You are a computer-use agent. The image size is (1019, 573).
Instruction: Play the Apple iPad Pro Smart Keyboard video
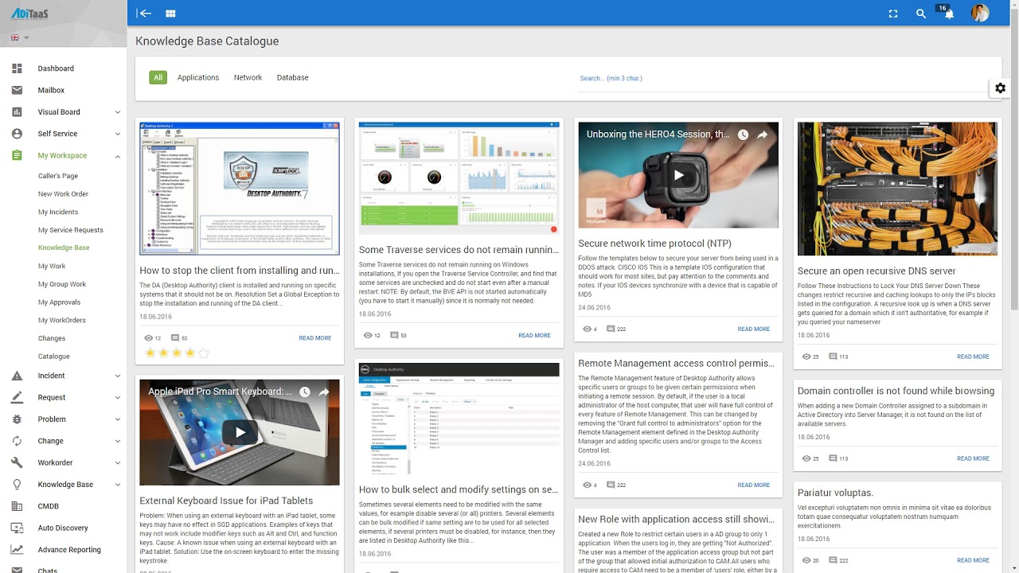click(240, 432)
